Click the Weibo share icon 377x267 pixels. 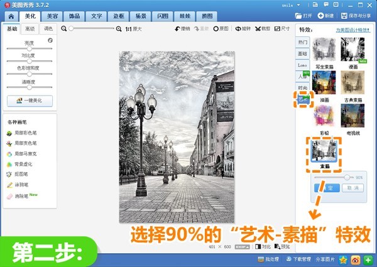tap(356, 260)
